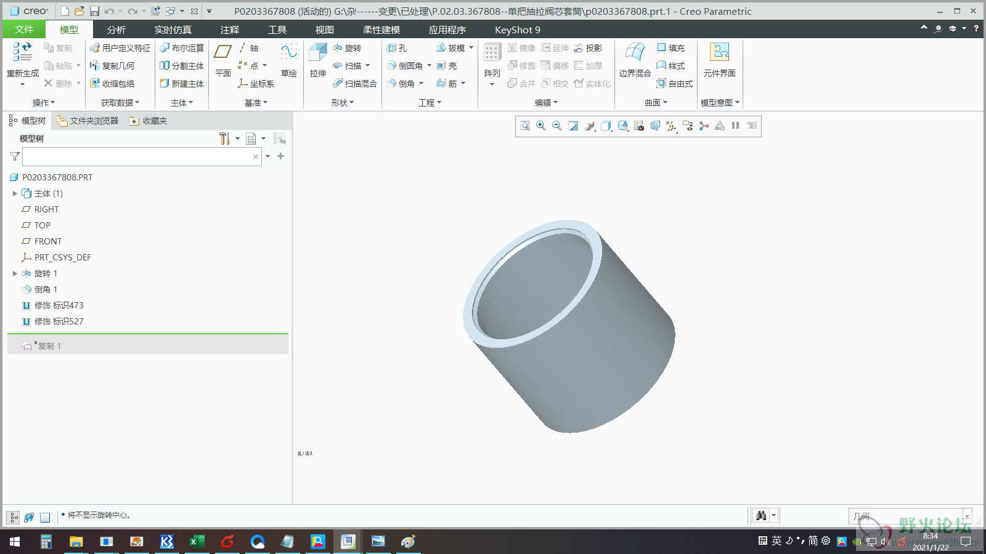Open the 基准 group dropdown
The width and height of the screenshot is (986, 554).
click(256, 103)
